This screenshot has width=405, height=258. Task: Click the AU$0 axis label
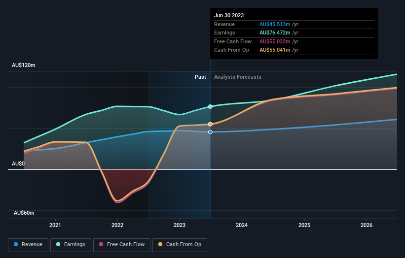pyautogui.click(x=18, y=163)
